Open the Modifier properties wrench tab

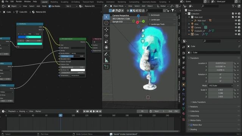pyautogui.click(x=183, y=90)
